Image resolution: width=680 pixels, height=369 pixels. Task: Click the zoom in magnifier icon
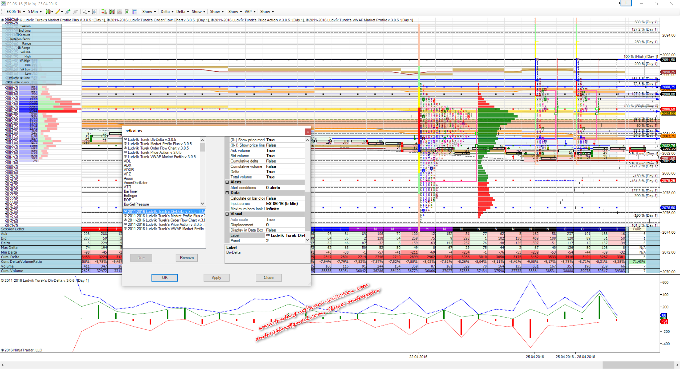coord(68,12)
